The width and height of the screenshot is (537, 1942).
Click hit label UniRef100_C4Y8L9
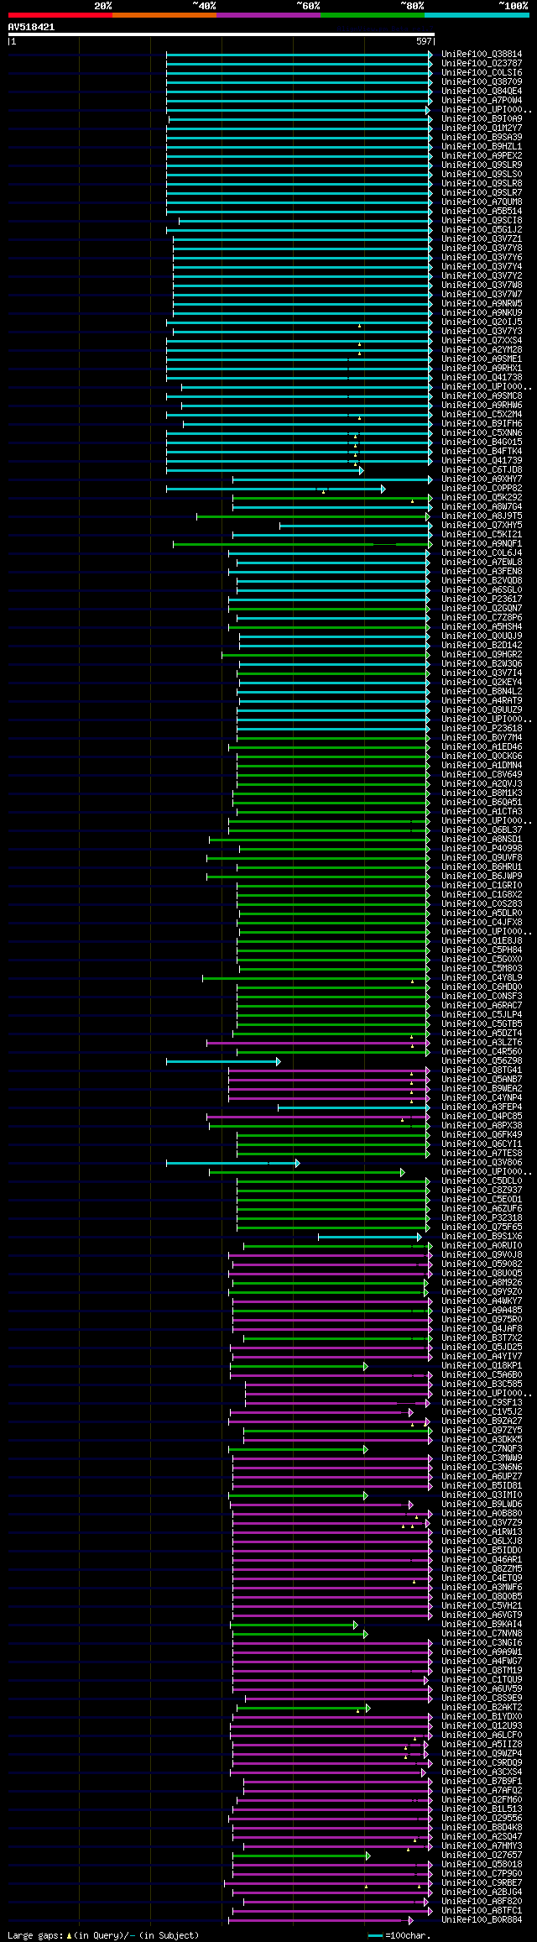(x=482, y=978)
